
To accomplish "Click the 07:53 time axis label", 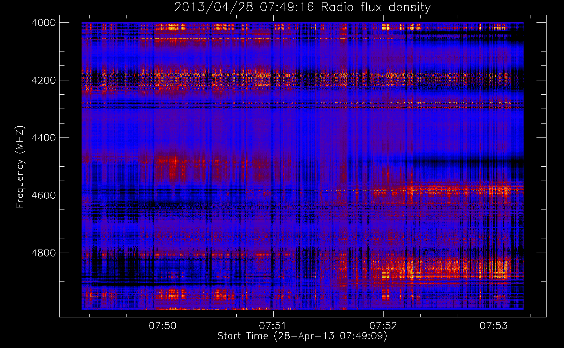I will [x=494, y=326].
